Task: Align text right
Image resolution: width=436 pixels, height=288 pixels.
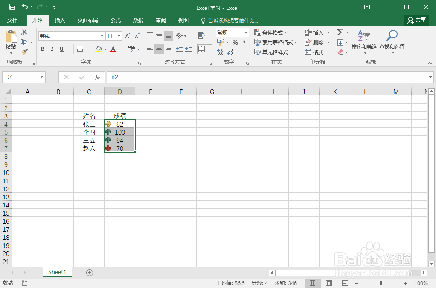Action: coord(169,49)
